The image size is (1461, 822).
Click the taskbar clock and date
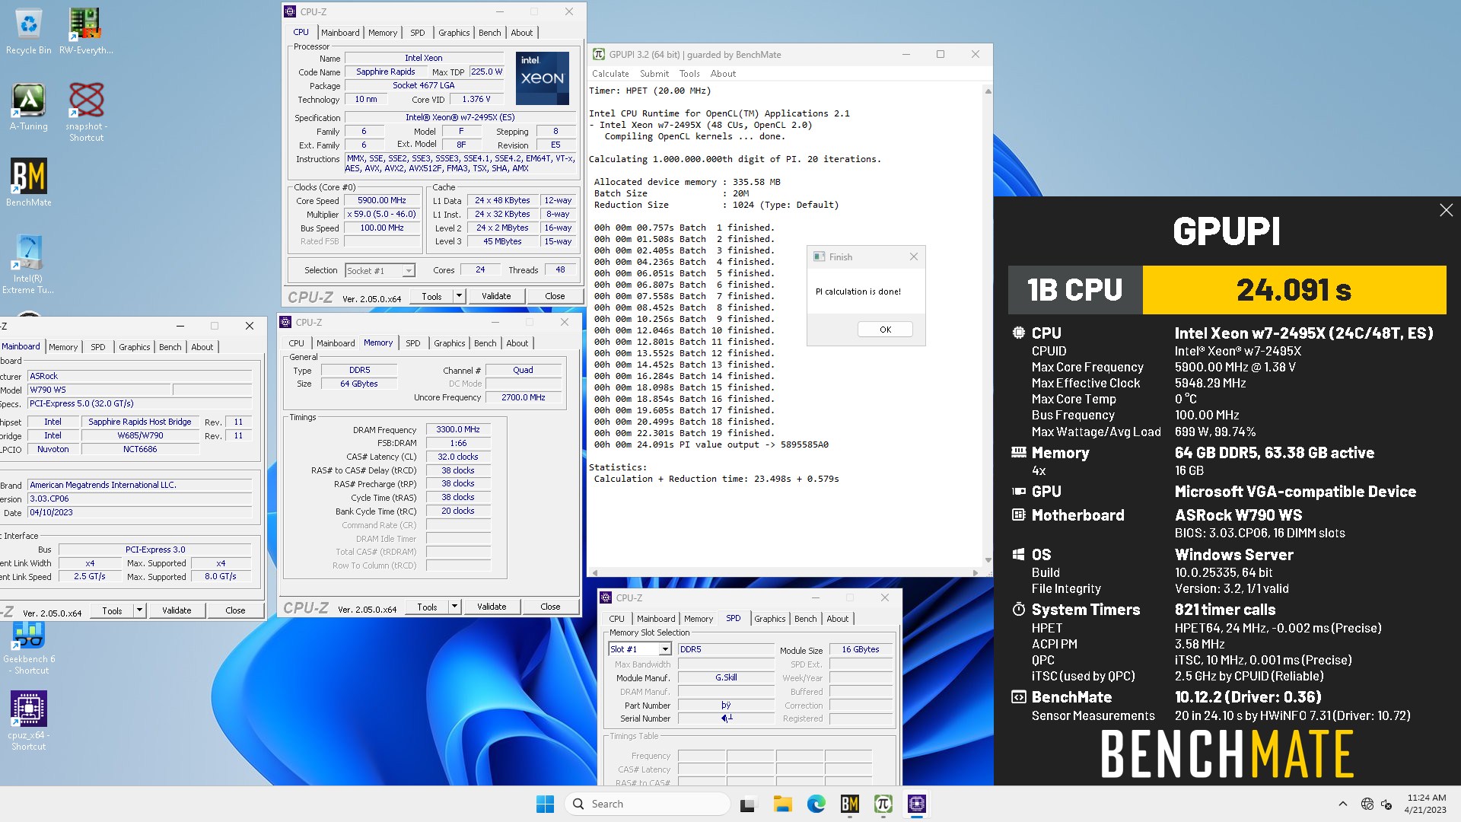coord(1425,804)
